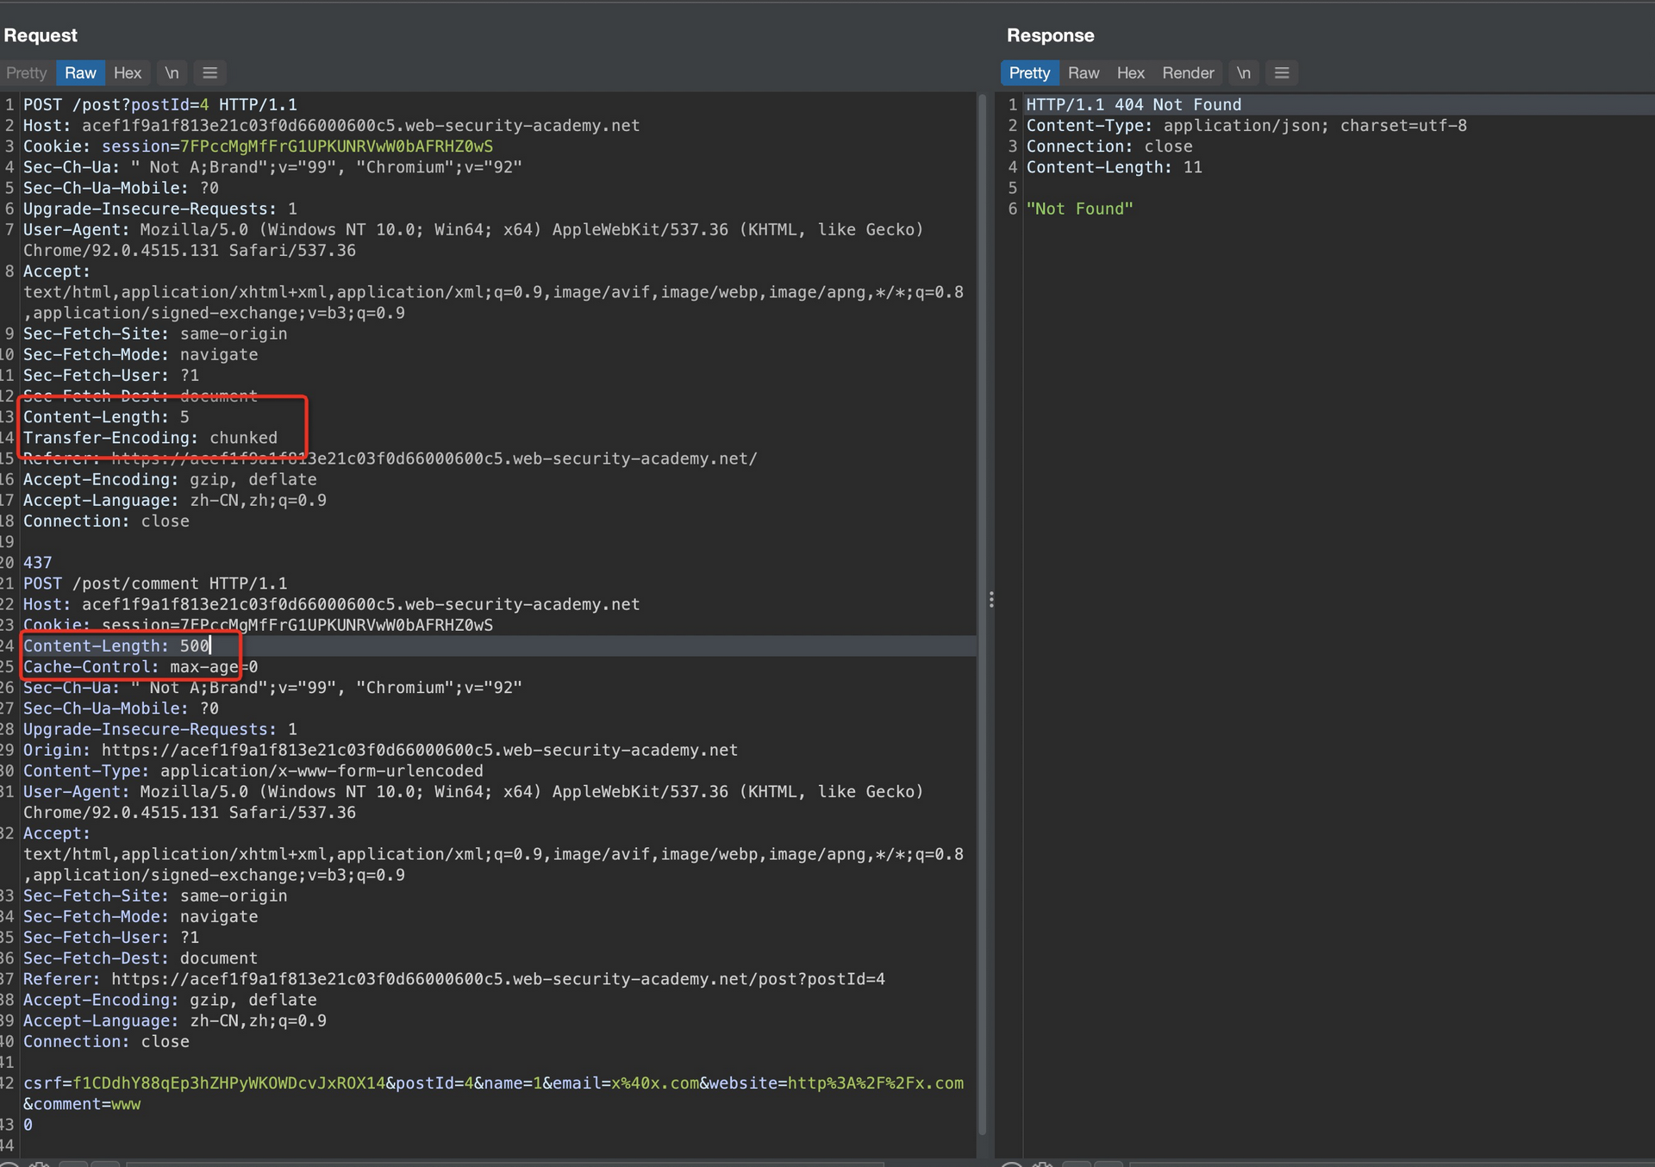Screen dimensions: 1655x1167
Task: Click 'Sec-Fetch-Dest: document' on line 36
Action: point(141,958)
